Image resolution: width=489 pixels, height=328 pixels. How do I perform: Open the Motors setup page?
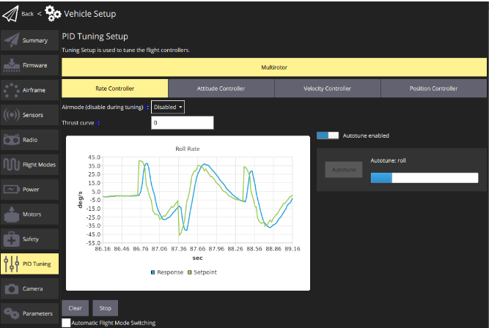click(29, 215)
